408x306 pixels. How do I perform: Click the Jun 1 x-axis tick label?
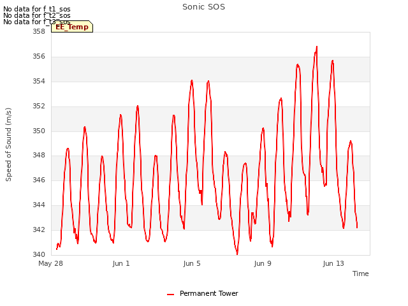pyautogui.click(x=121, y=263)
